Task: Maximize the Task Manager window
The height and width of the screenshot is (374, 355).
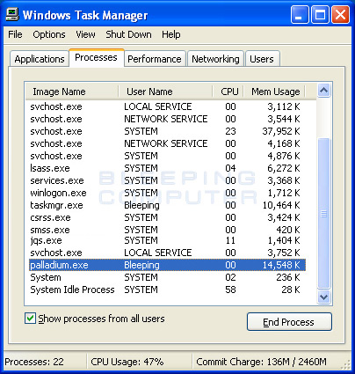Action: pos(320,15)
